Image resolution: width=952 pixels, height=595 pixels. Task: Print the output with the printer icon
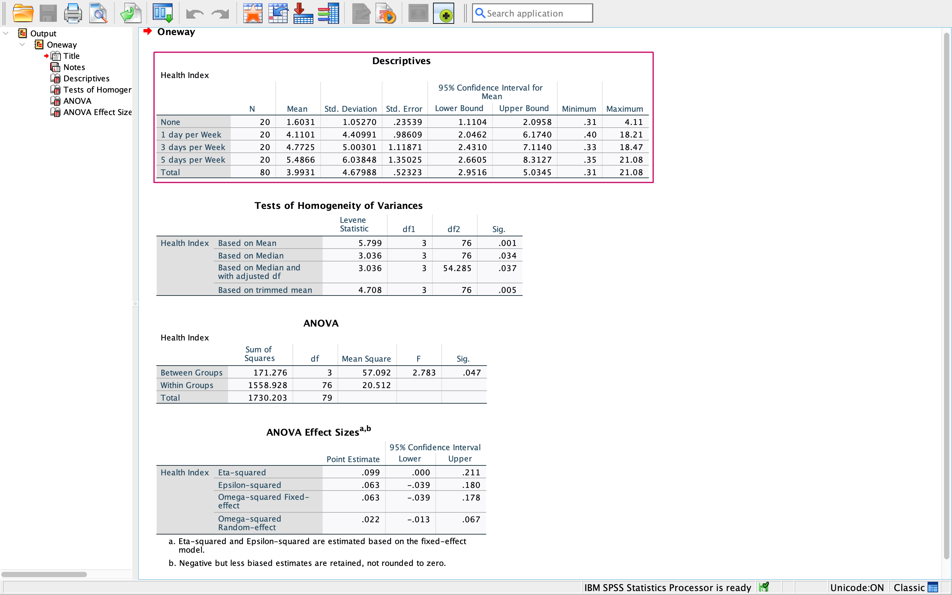pos(73,13)
